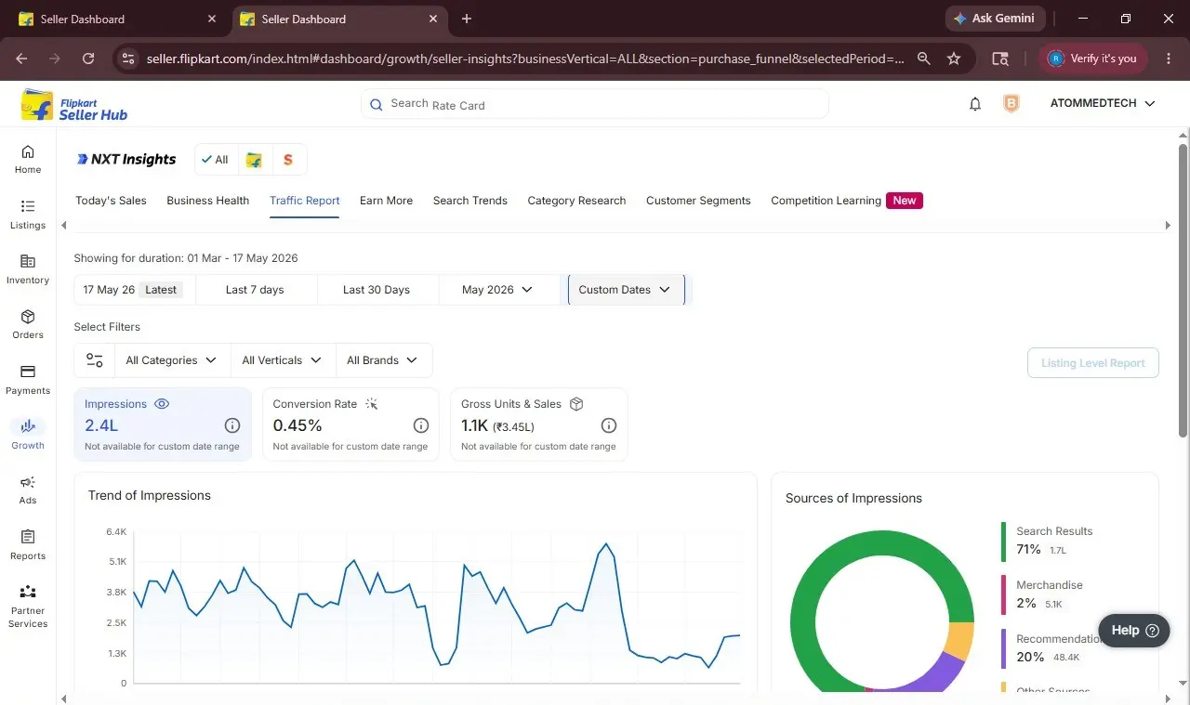Image resolution: width=1190 pixels, height=705 pixels.
Task: Expand the All Verticals filter
Action: [x=283, y=360]
